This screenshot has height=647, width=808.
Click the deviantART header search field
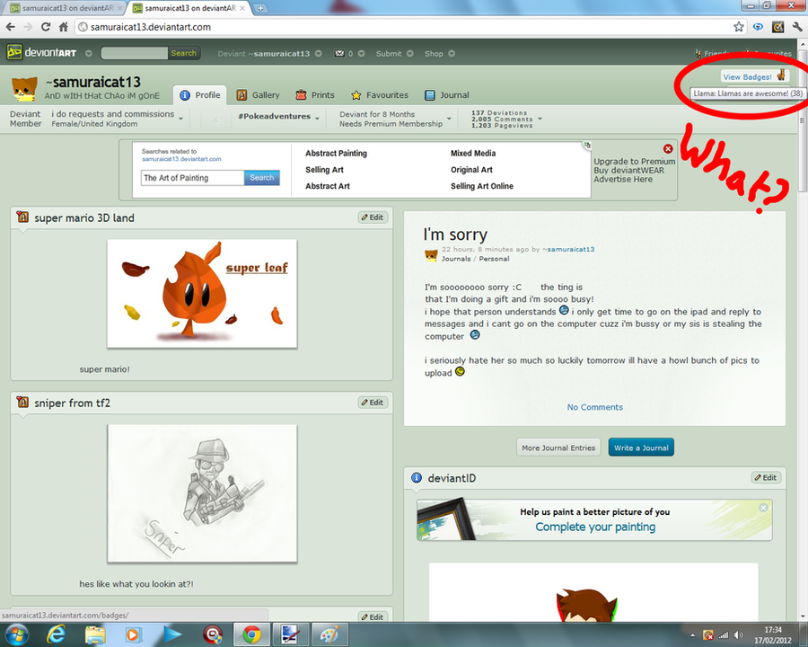coord(135,53)
